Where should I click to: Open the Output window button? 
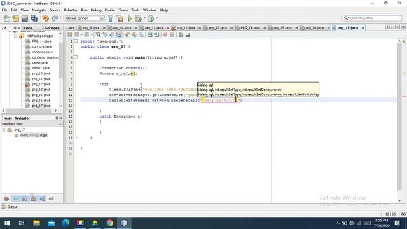click(10, 207)
